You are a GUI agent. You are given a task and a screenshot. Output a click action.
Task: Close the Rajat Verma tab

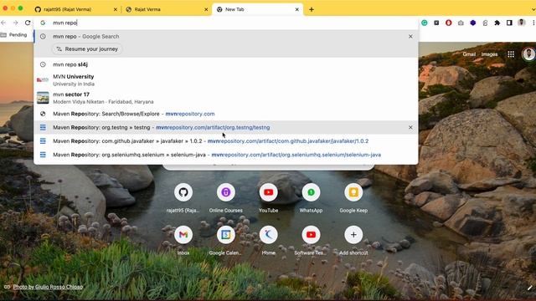pos(206,9)
